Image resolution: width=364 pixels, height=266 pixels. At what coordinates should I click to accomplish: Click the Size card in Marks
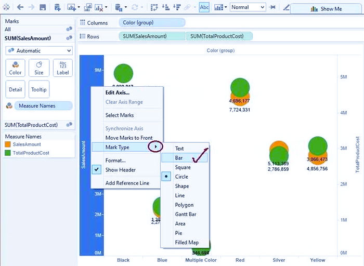click(x=39, y=68)
